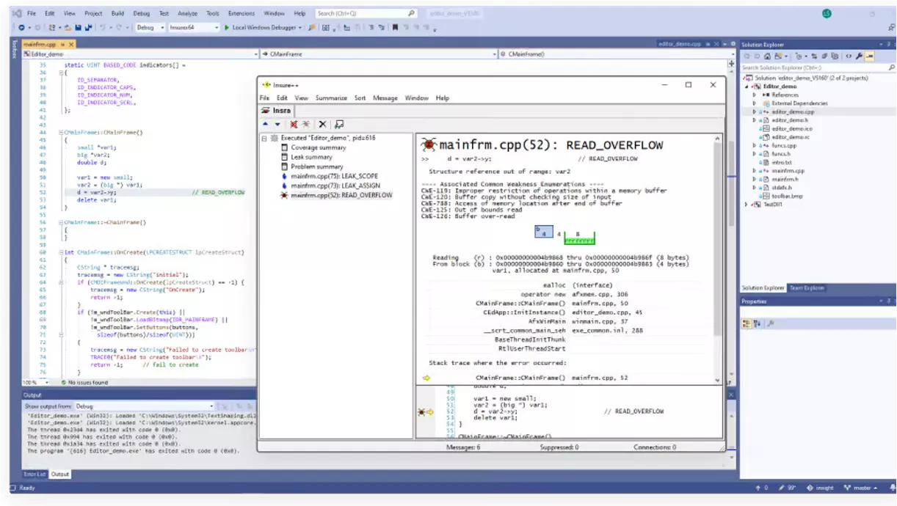Click View Code icon in Solution Explorer toolbar

849,56
